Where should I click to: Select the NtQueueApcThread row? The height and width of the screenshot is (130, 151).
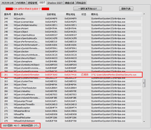72,101
